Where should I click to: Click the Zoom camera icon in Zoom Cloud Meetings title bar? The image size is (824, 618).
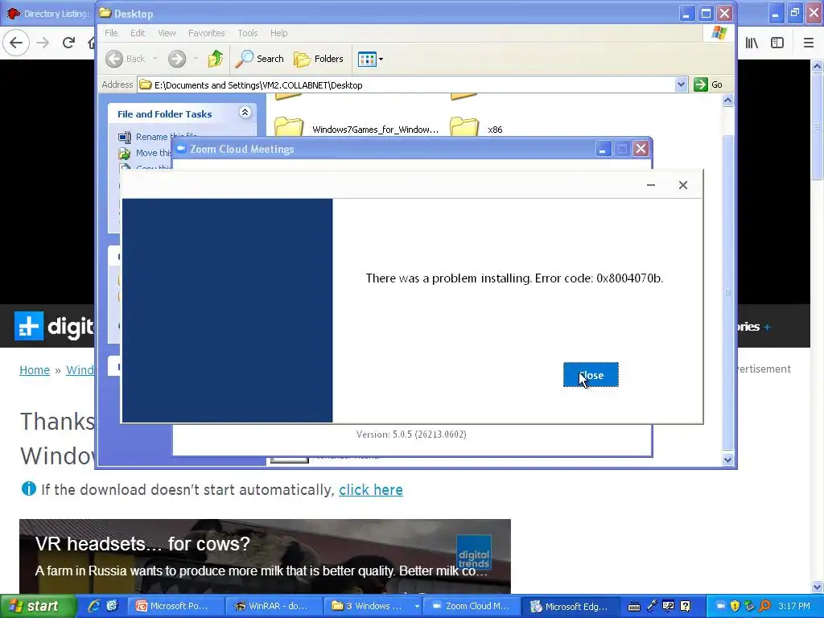181,149
